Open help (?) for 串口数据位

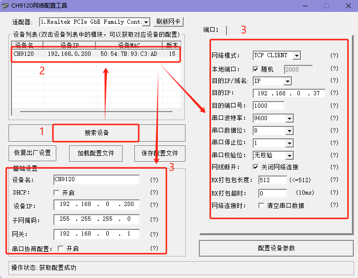pyautogui.click(x=334, y=131)
